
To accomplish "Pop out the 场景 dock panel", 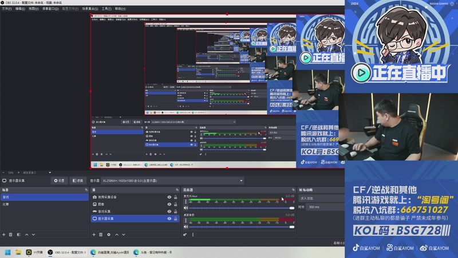I will click(86, 190).
